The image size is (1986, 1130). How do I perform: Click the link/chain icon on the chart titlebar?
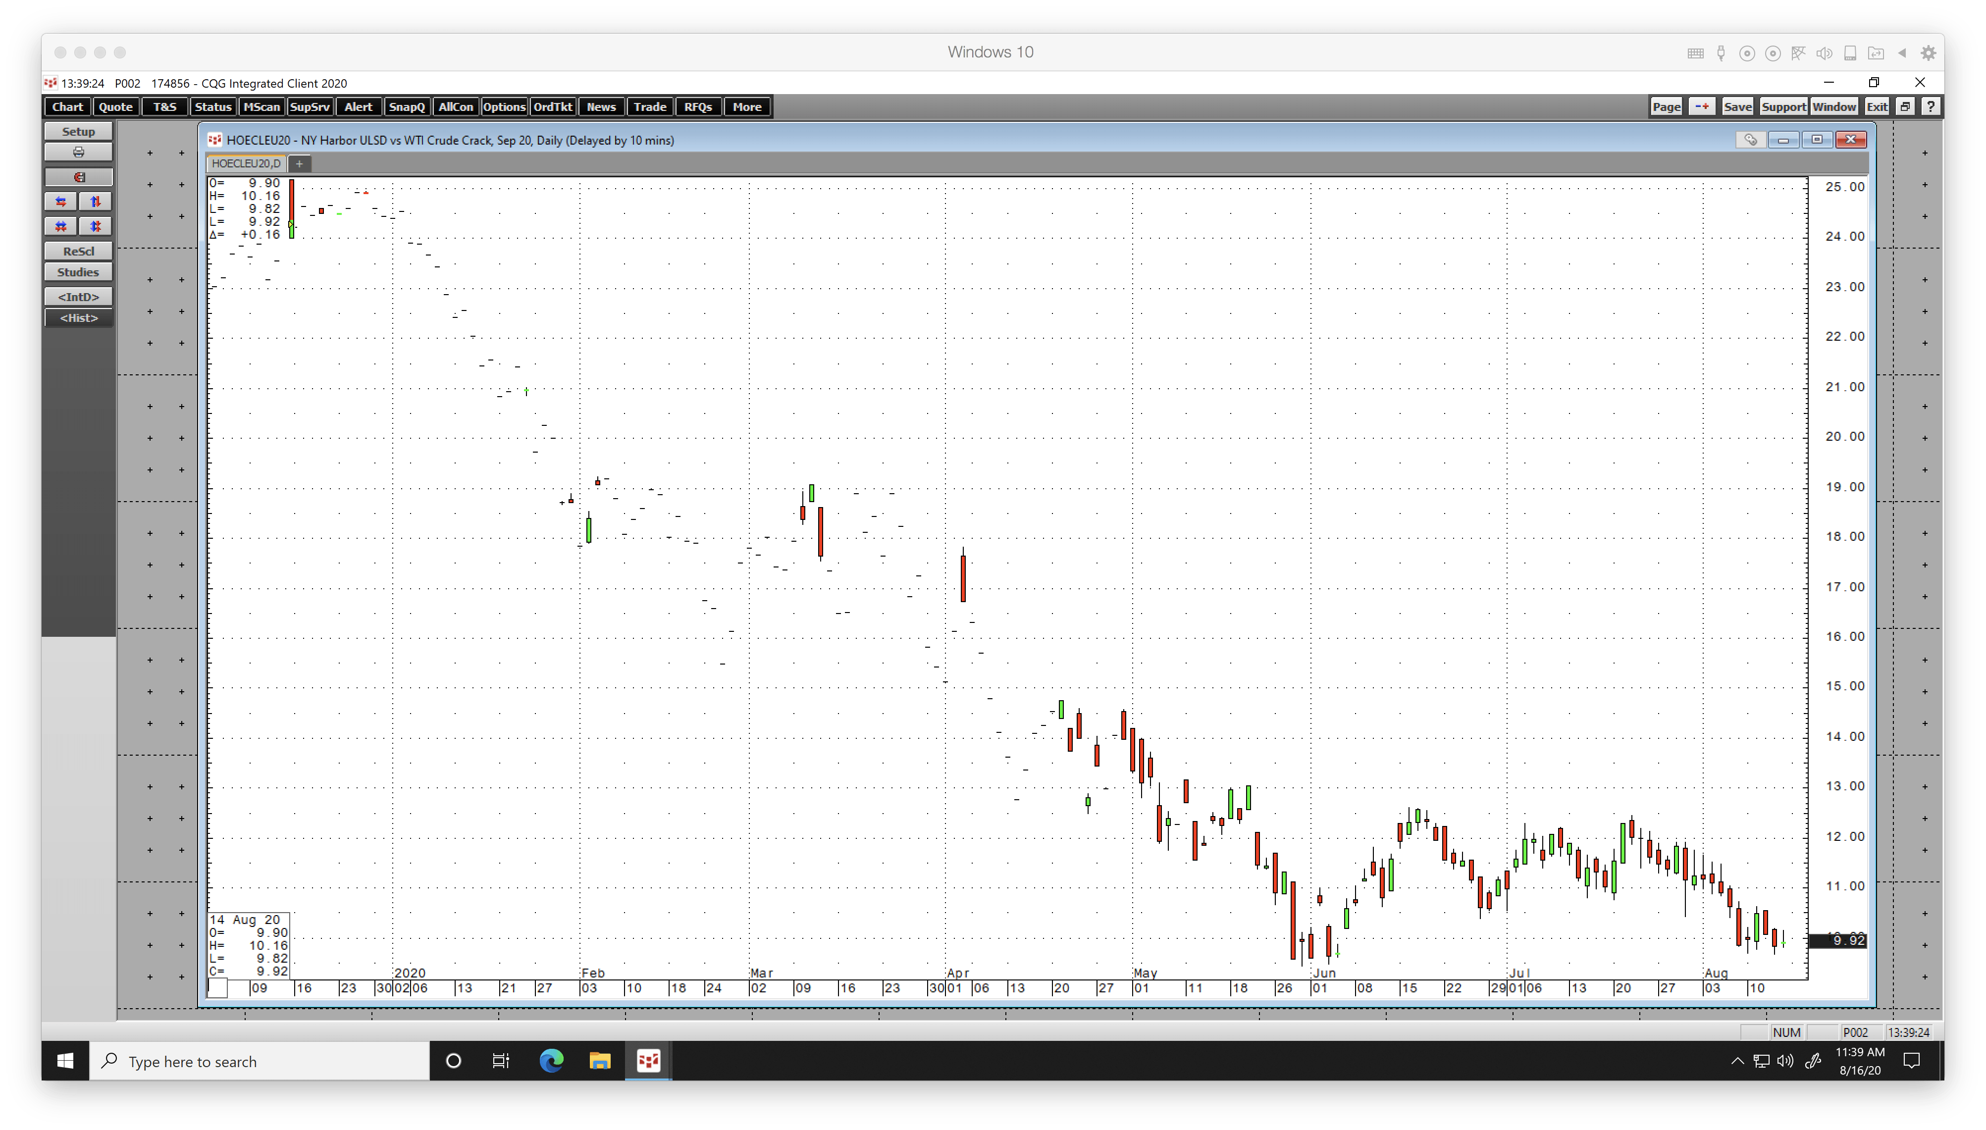[1751, 140]
